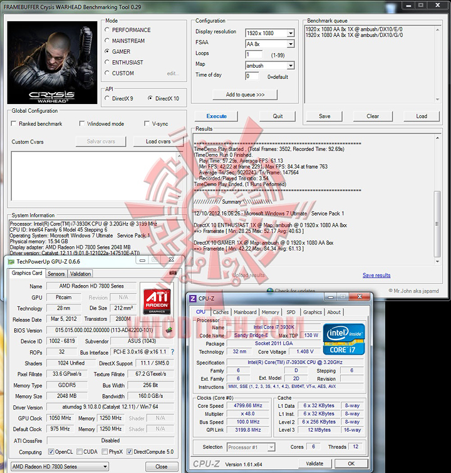Screen dimensions: 451x473
Task: Open the SPD tab in CPU-Z
Action: pyautogui.click(x=291, y=312)
